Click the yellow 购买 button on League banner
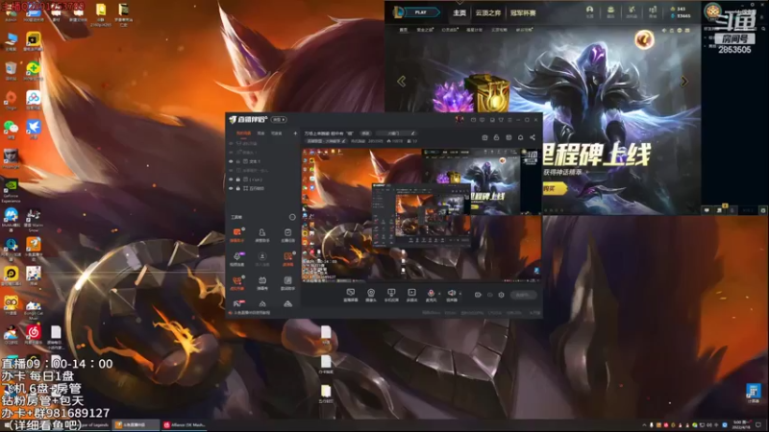This screenshot has height=432, width=769. pyautogui.click(x=554, y=188)
